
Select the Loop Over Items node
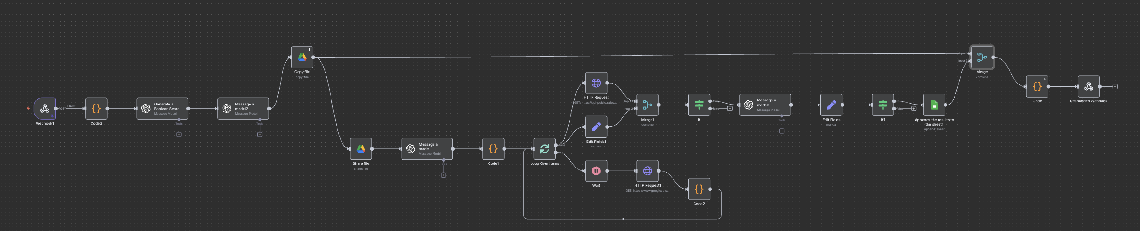tap(544, 149)
